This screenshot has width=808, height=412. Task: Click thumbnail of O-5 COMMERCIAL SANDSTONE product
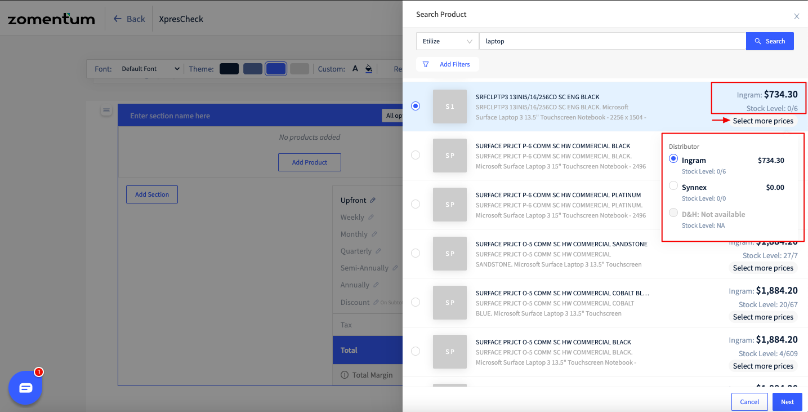450,254
